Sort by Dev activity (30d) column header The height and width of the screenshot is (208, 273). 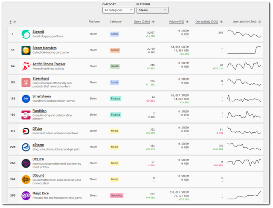click(x=206, y=22)
